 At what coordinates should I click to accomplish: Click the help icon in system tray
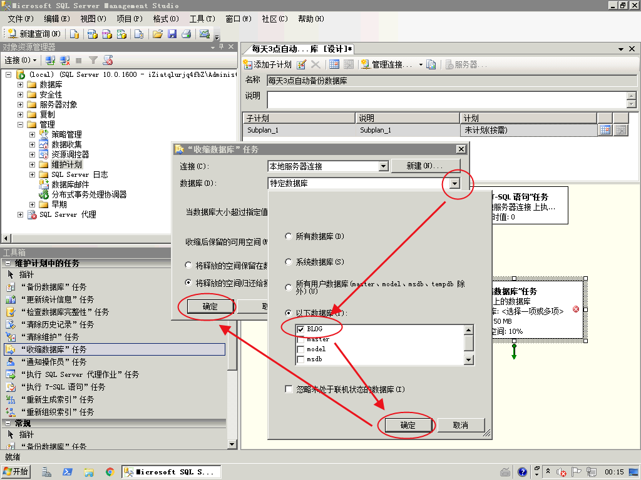[x=522, y=472]
